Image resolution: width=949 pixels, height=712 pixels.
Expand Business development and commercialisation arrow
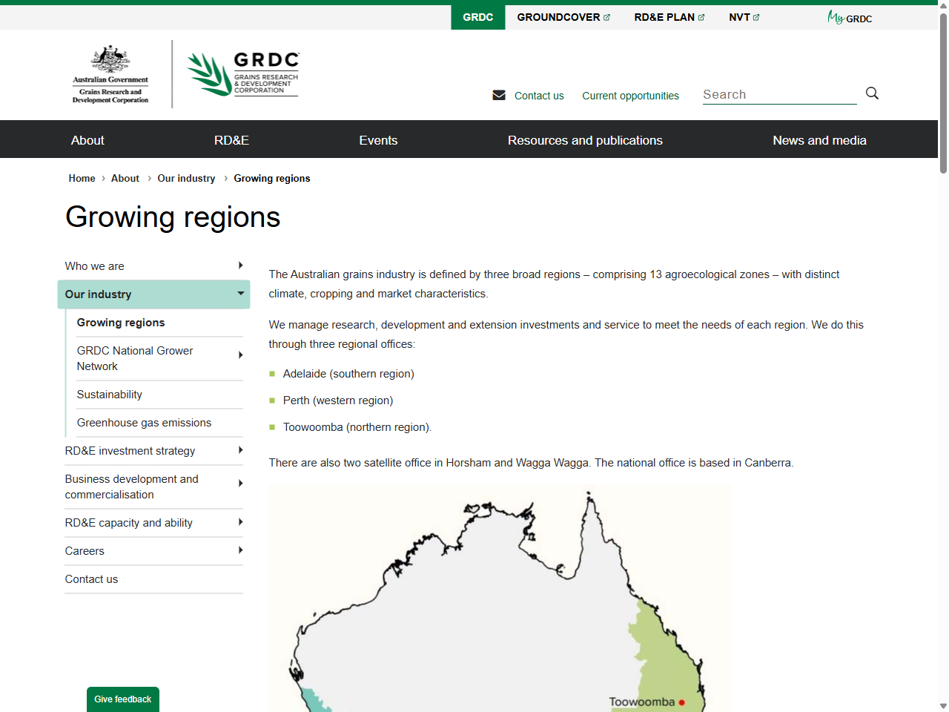(240, 484)
